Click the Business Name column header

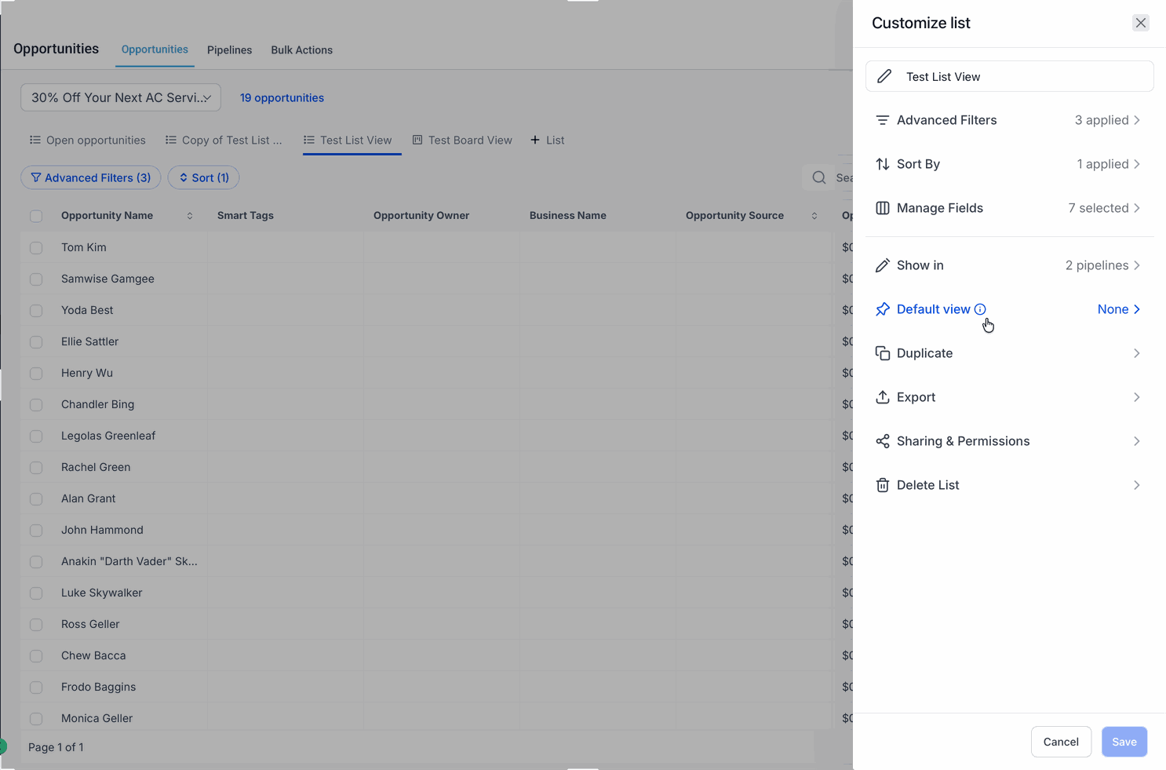tap(568, 216)
